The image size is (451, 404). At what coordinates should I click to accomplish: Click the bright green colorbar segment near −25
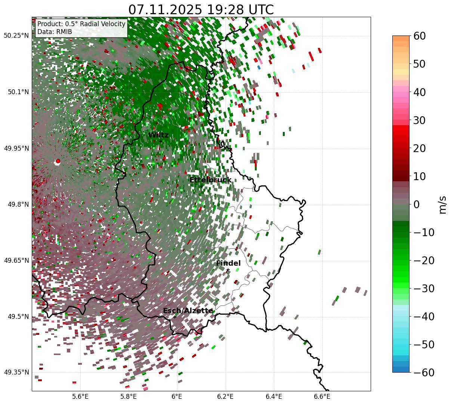coord(401,275)
